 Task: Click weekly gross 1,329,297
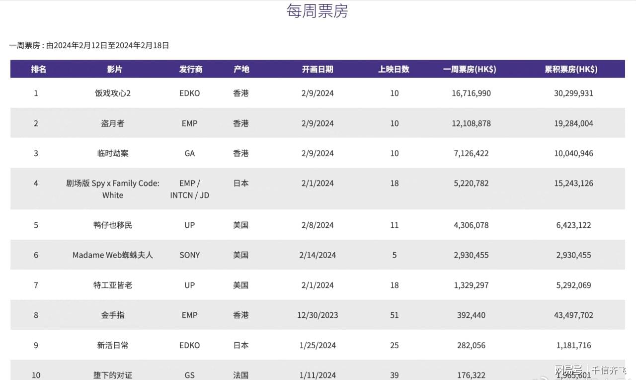click(x=471, y=285)
